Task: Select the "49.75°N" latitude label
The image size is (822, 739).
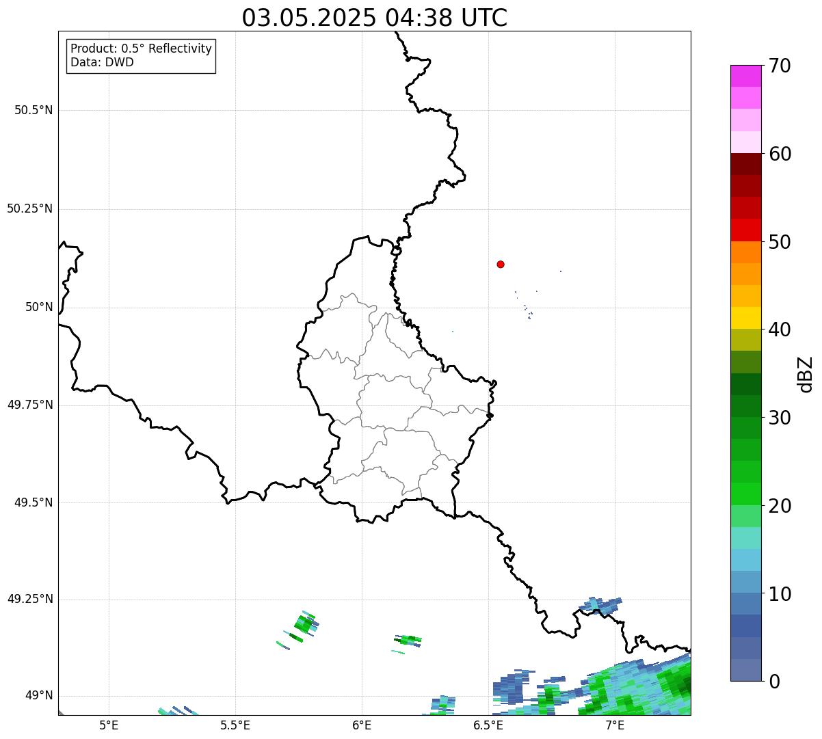Action: [30, 405]
